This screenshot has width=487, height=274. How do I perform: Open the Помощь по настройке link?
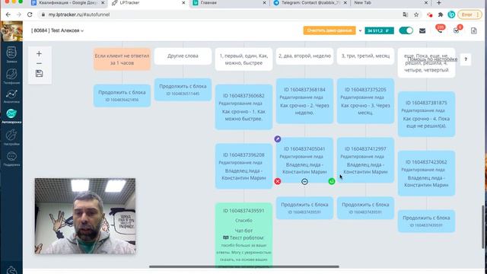[432, 59]
